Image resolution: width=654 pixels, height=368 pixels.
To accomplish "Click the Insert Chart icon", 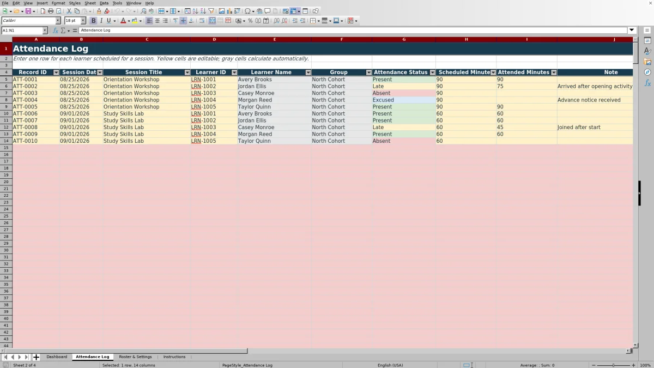I will [x=229, y=11].
